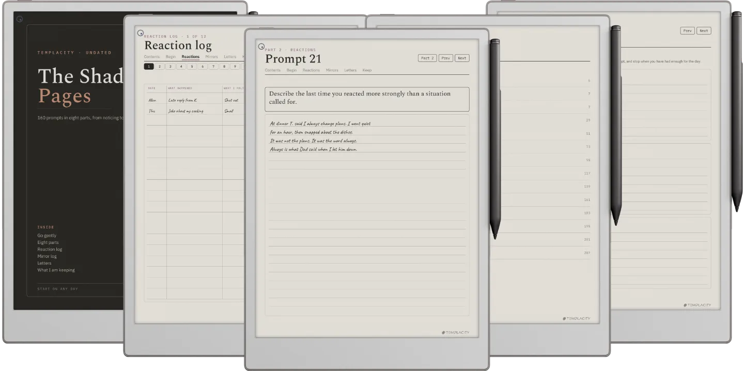Screen dimensions: 744x371
Task: Select page 1 in the Reaction log pager
Action: tap(149, 67)
